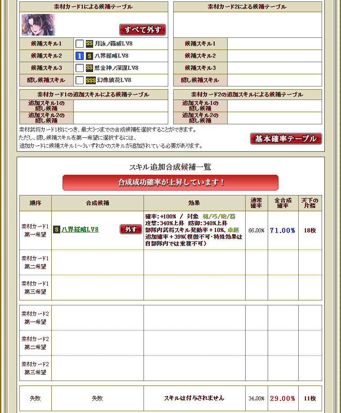341x413 pixels.
Task: Click the 金合成確率 column header
Action: click(x=283, y=203)
